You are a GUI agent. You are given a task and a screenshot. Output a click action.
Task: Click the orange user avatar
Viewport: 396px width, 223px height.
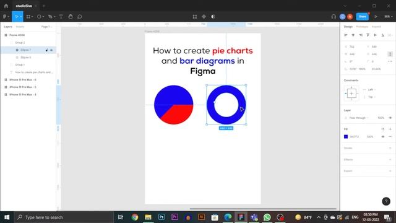coord(350,17)
